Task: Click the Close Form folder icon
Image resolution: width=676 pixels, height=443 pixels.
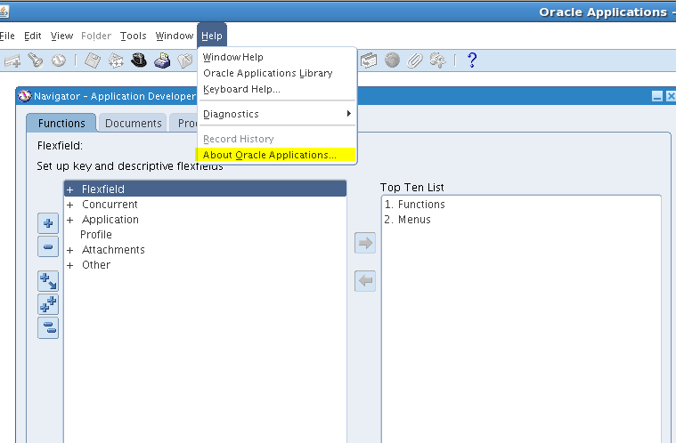Action: click(x=185, y=60)
